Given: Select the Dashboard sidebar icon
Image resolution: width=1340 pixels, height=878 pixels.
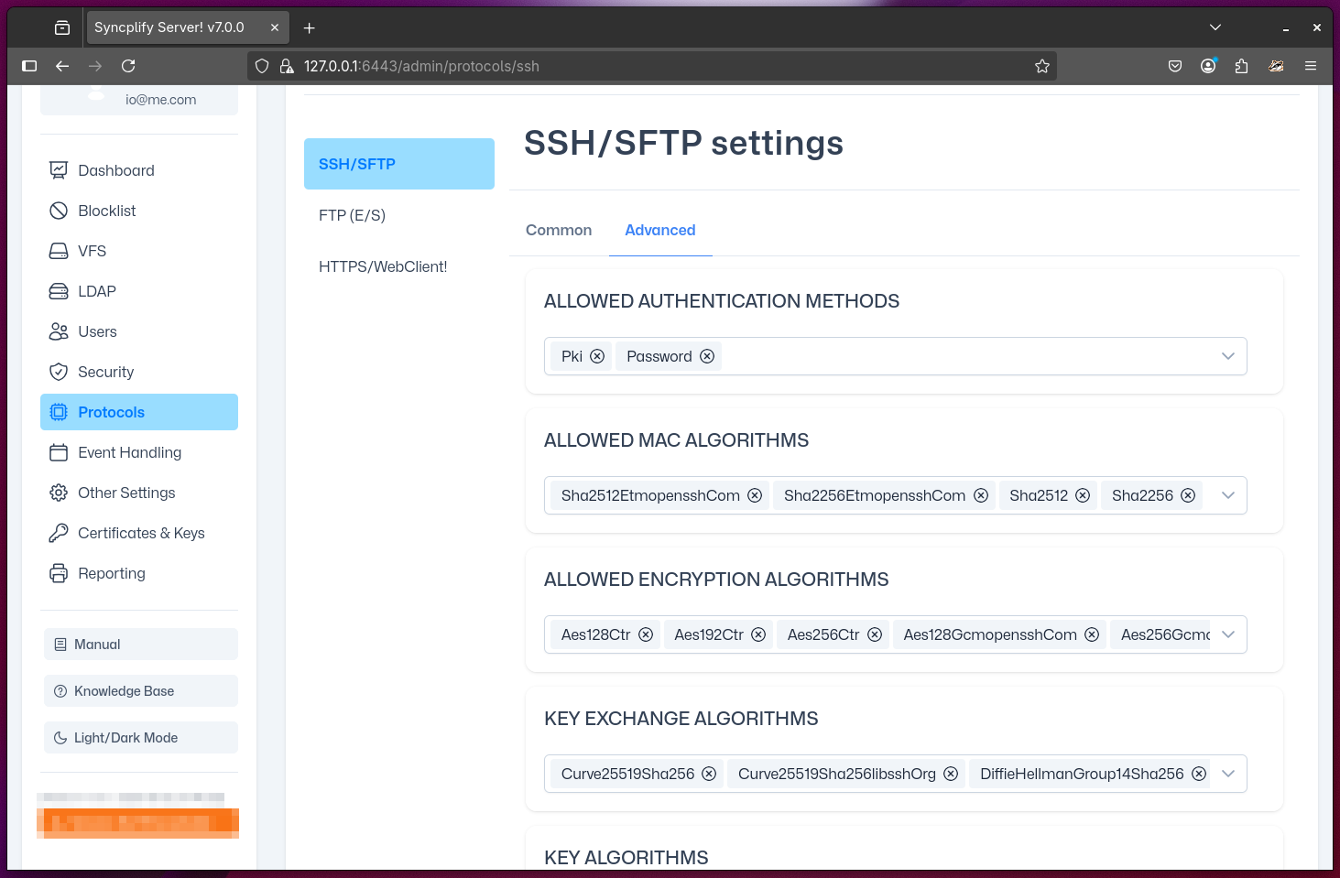Looking at the screenshot, I should click(59, 169).
